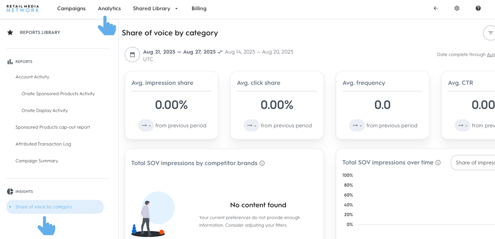Select Share of voice by category
Viewport: 495px width, 239px height.
click(x=44, y=207)
